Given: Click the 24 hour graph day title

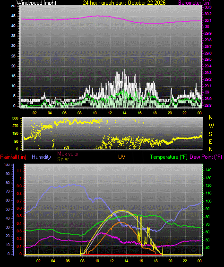Looking at the screenshot, I should [x=124, y=2].
